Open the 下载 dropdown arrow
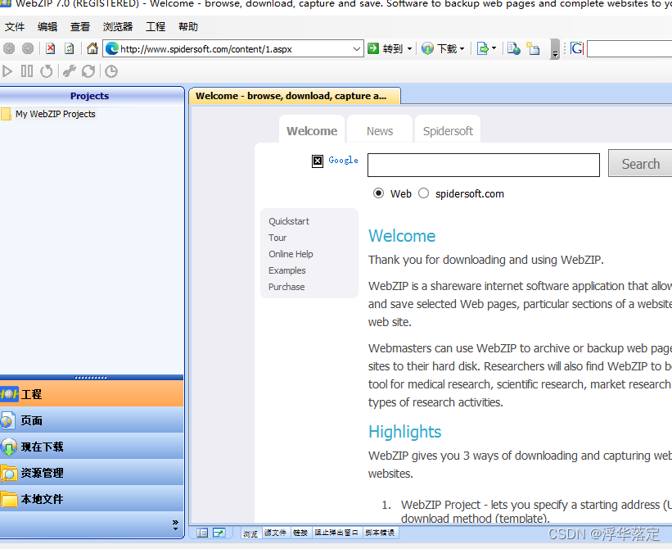 point(462,49)
